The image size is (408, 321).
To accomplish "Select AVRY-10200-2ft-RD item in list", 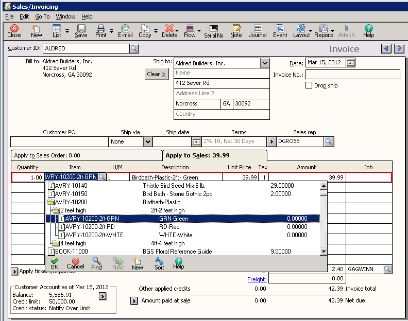I will click(x=90, y=227).
